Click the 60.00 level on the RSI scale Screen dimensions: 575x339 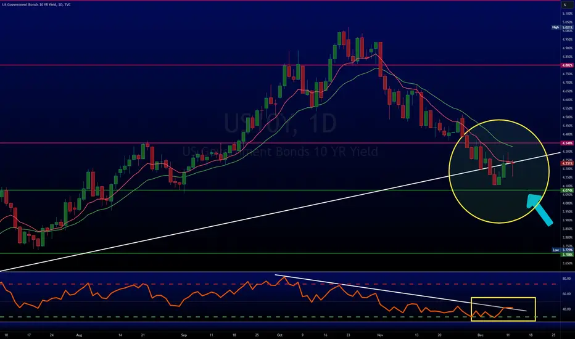[x=566, y=294]
